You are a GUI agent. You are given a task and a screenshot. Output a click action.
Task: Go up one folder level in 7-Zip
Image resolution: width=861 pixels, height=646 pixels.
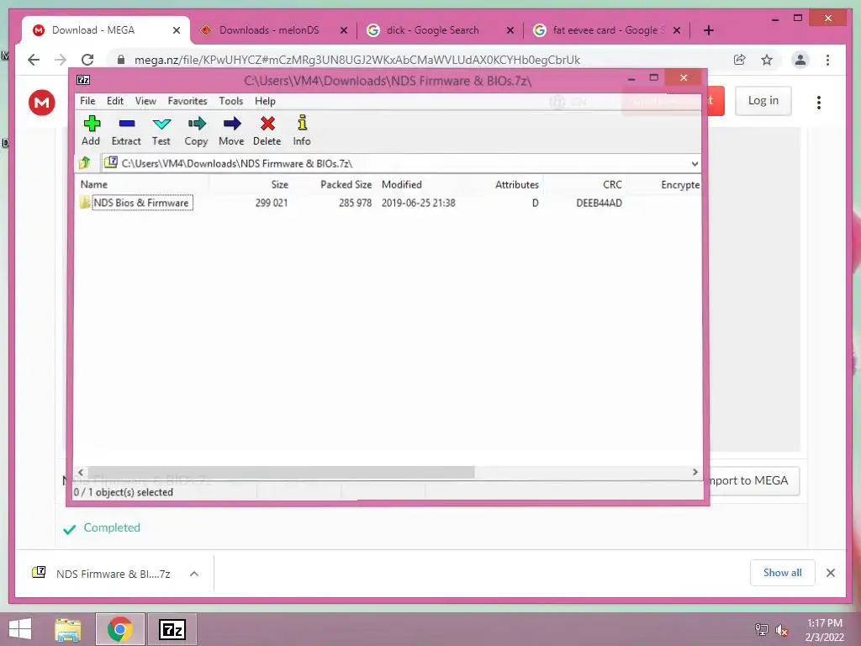pyautogui.click(x=85, y=162)
